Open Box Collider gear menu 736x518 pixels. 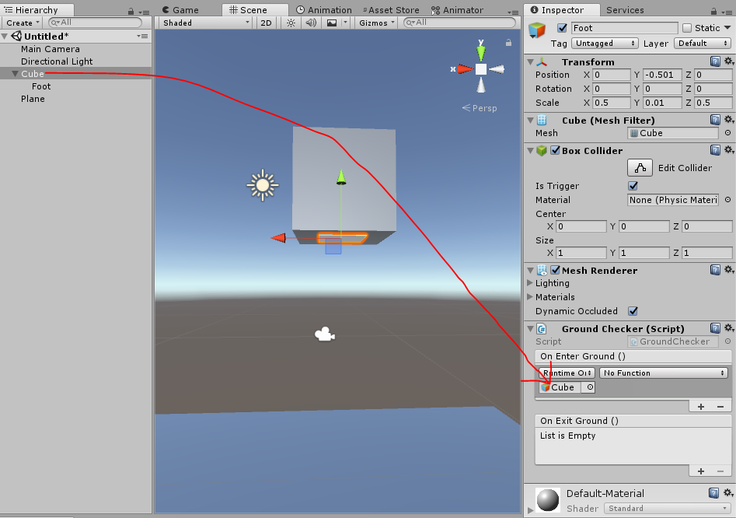[x=728, y=150]
